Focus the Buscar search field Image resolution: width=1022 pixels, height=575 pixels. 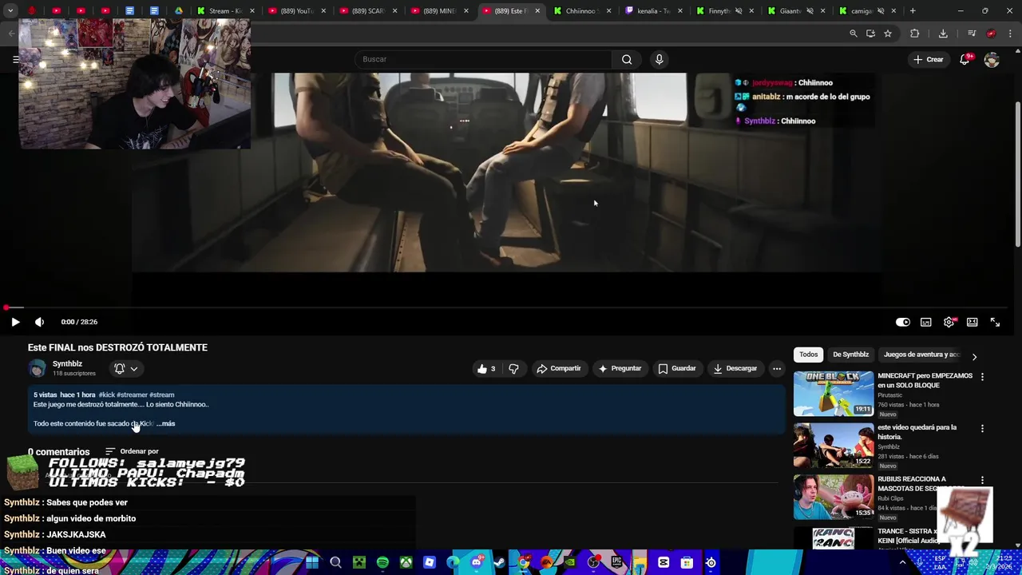click(484, 59)
